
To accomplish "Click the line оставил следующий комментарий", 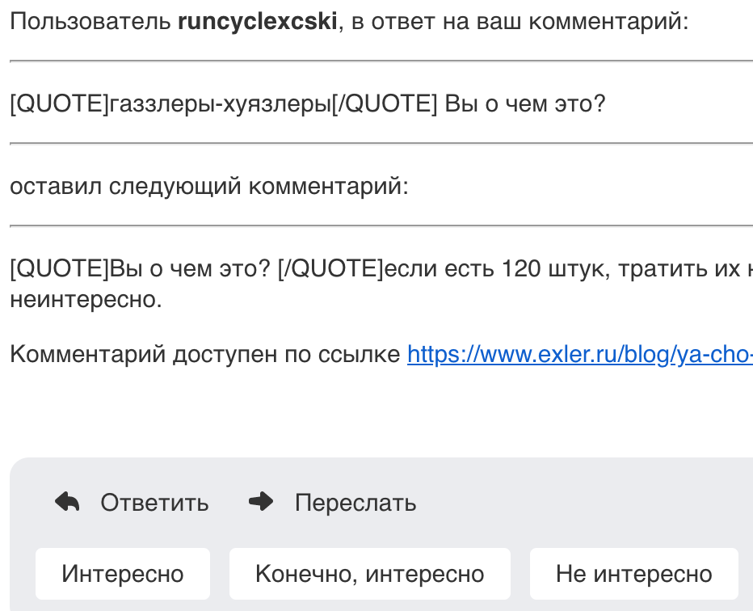I will pos(209,187).
